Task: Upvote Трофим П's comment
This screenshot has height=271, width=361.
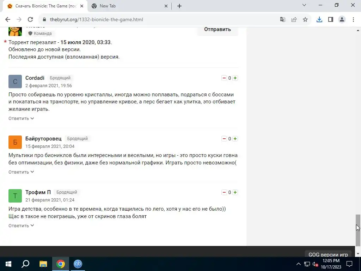Action: [x=235, y=192]
